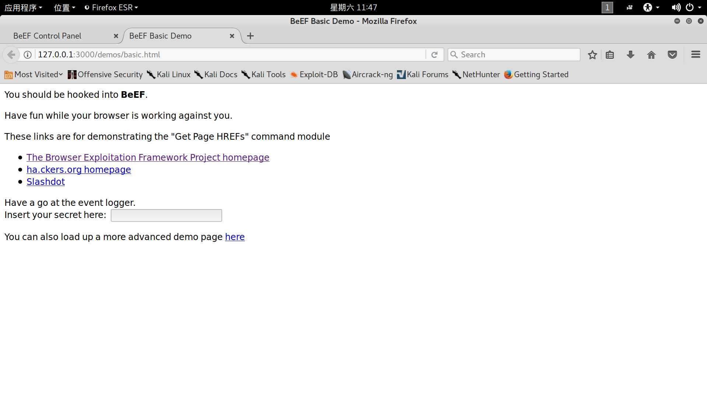The width and height of the screenshot is (707, 397).
Task: Open the Kali Tools bookmark
Action: [x=264, y=75]
